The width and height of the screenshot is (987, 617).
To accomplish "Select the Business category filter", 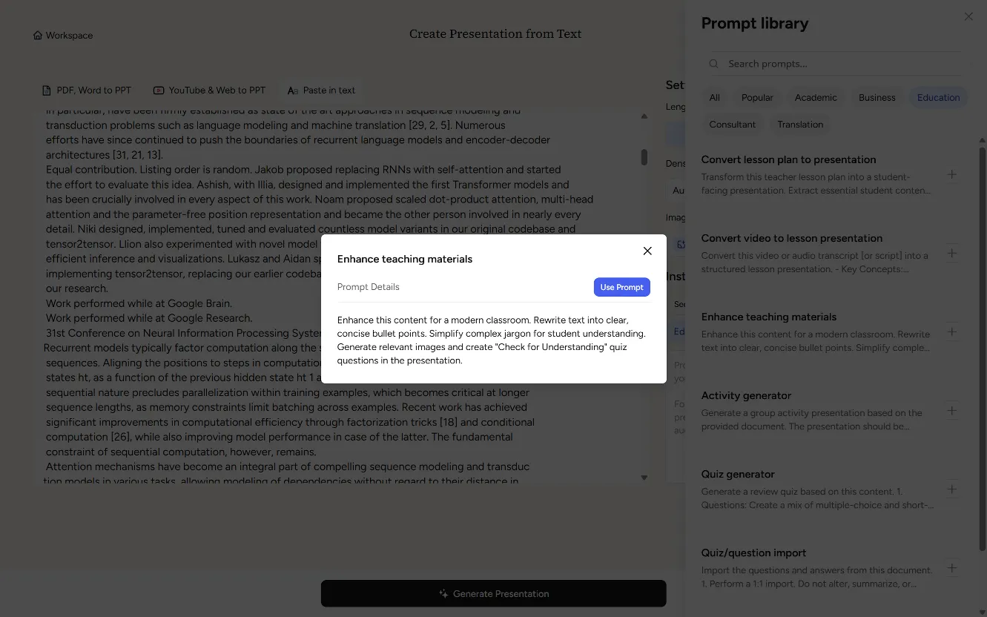I will pyautogui.click(x=877, y=98).
